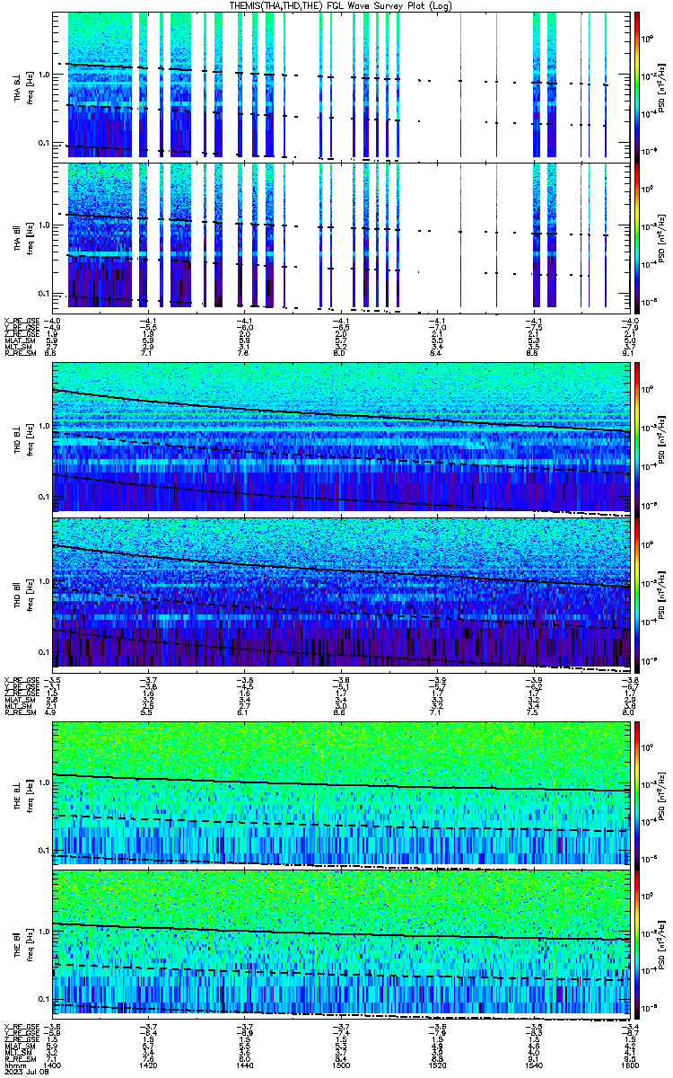Click the plot title 'THEMIS(THA,THD,THE) FGL Wave Survey Plot (Log)'
Image resolution: width=673 pixels, height=1078 pixels.
point(343,5)
